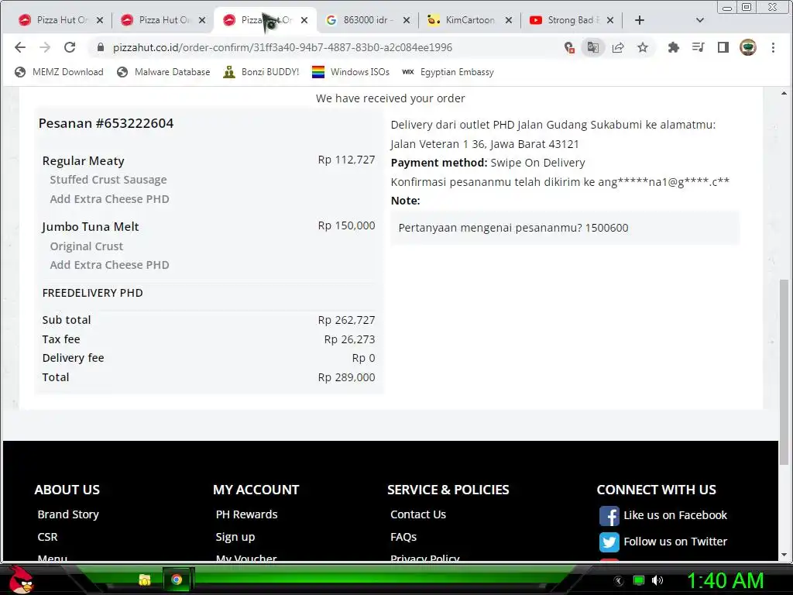The height and width of the screenshot is (595, 793).
Task: Open the blocked content icon in address bar
Action: [x=569, y=47]
